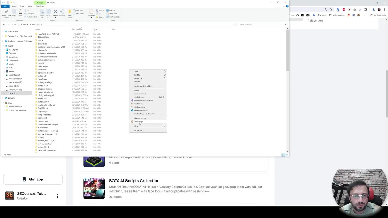
Task: Open Sort by submenu in context menu
Action: click(x=148, y=75)
